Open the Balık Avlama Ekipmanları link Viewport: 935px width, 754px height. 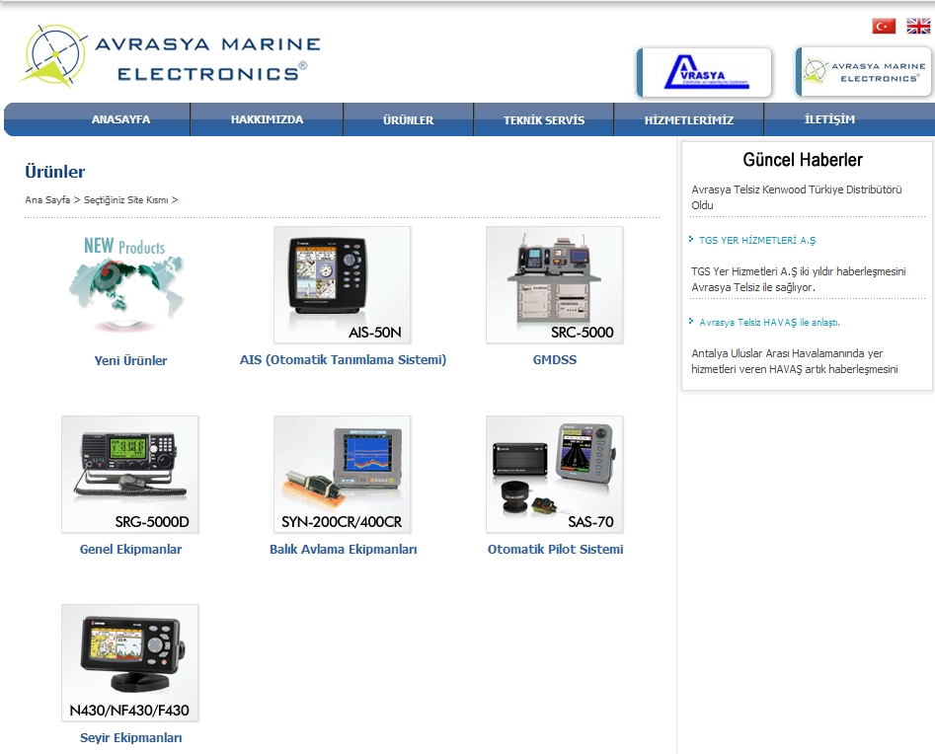pyautogui.click(x=343, y=550)
